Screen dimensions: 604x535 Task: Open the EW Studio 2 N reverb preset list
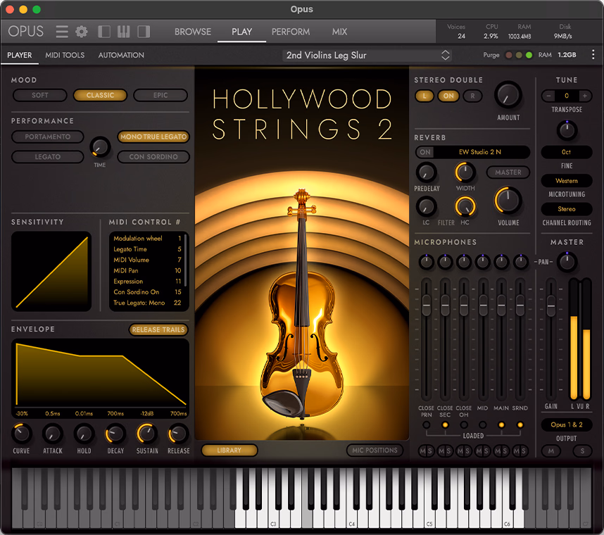480,152
